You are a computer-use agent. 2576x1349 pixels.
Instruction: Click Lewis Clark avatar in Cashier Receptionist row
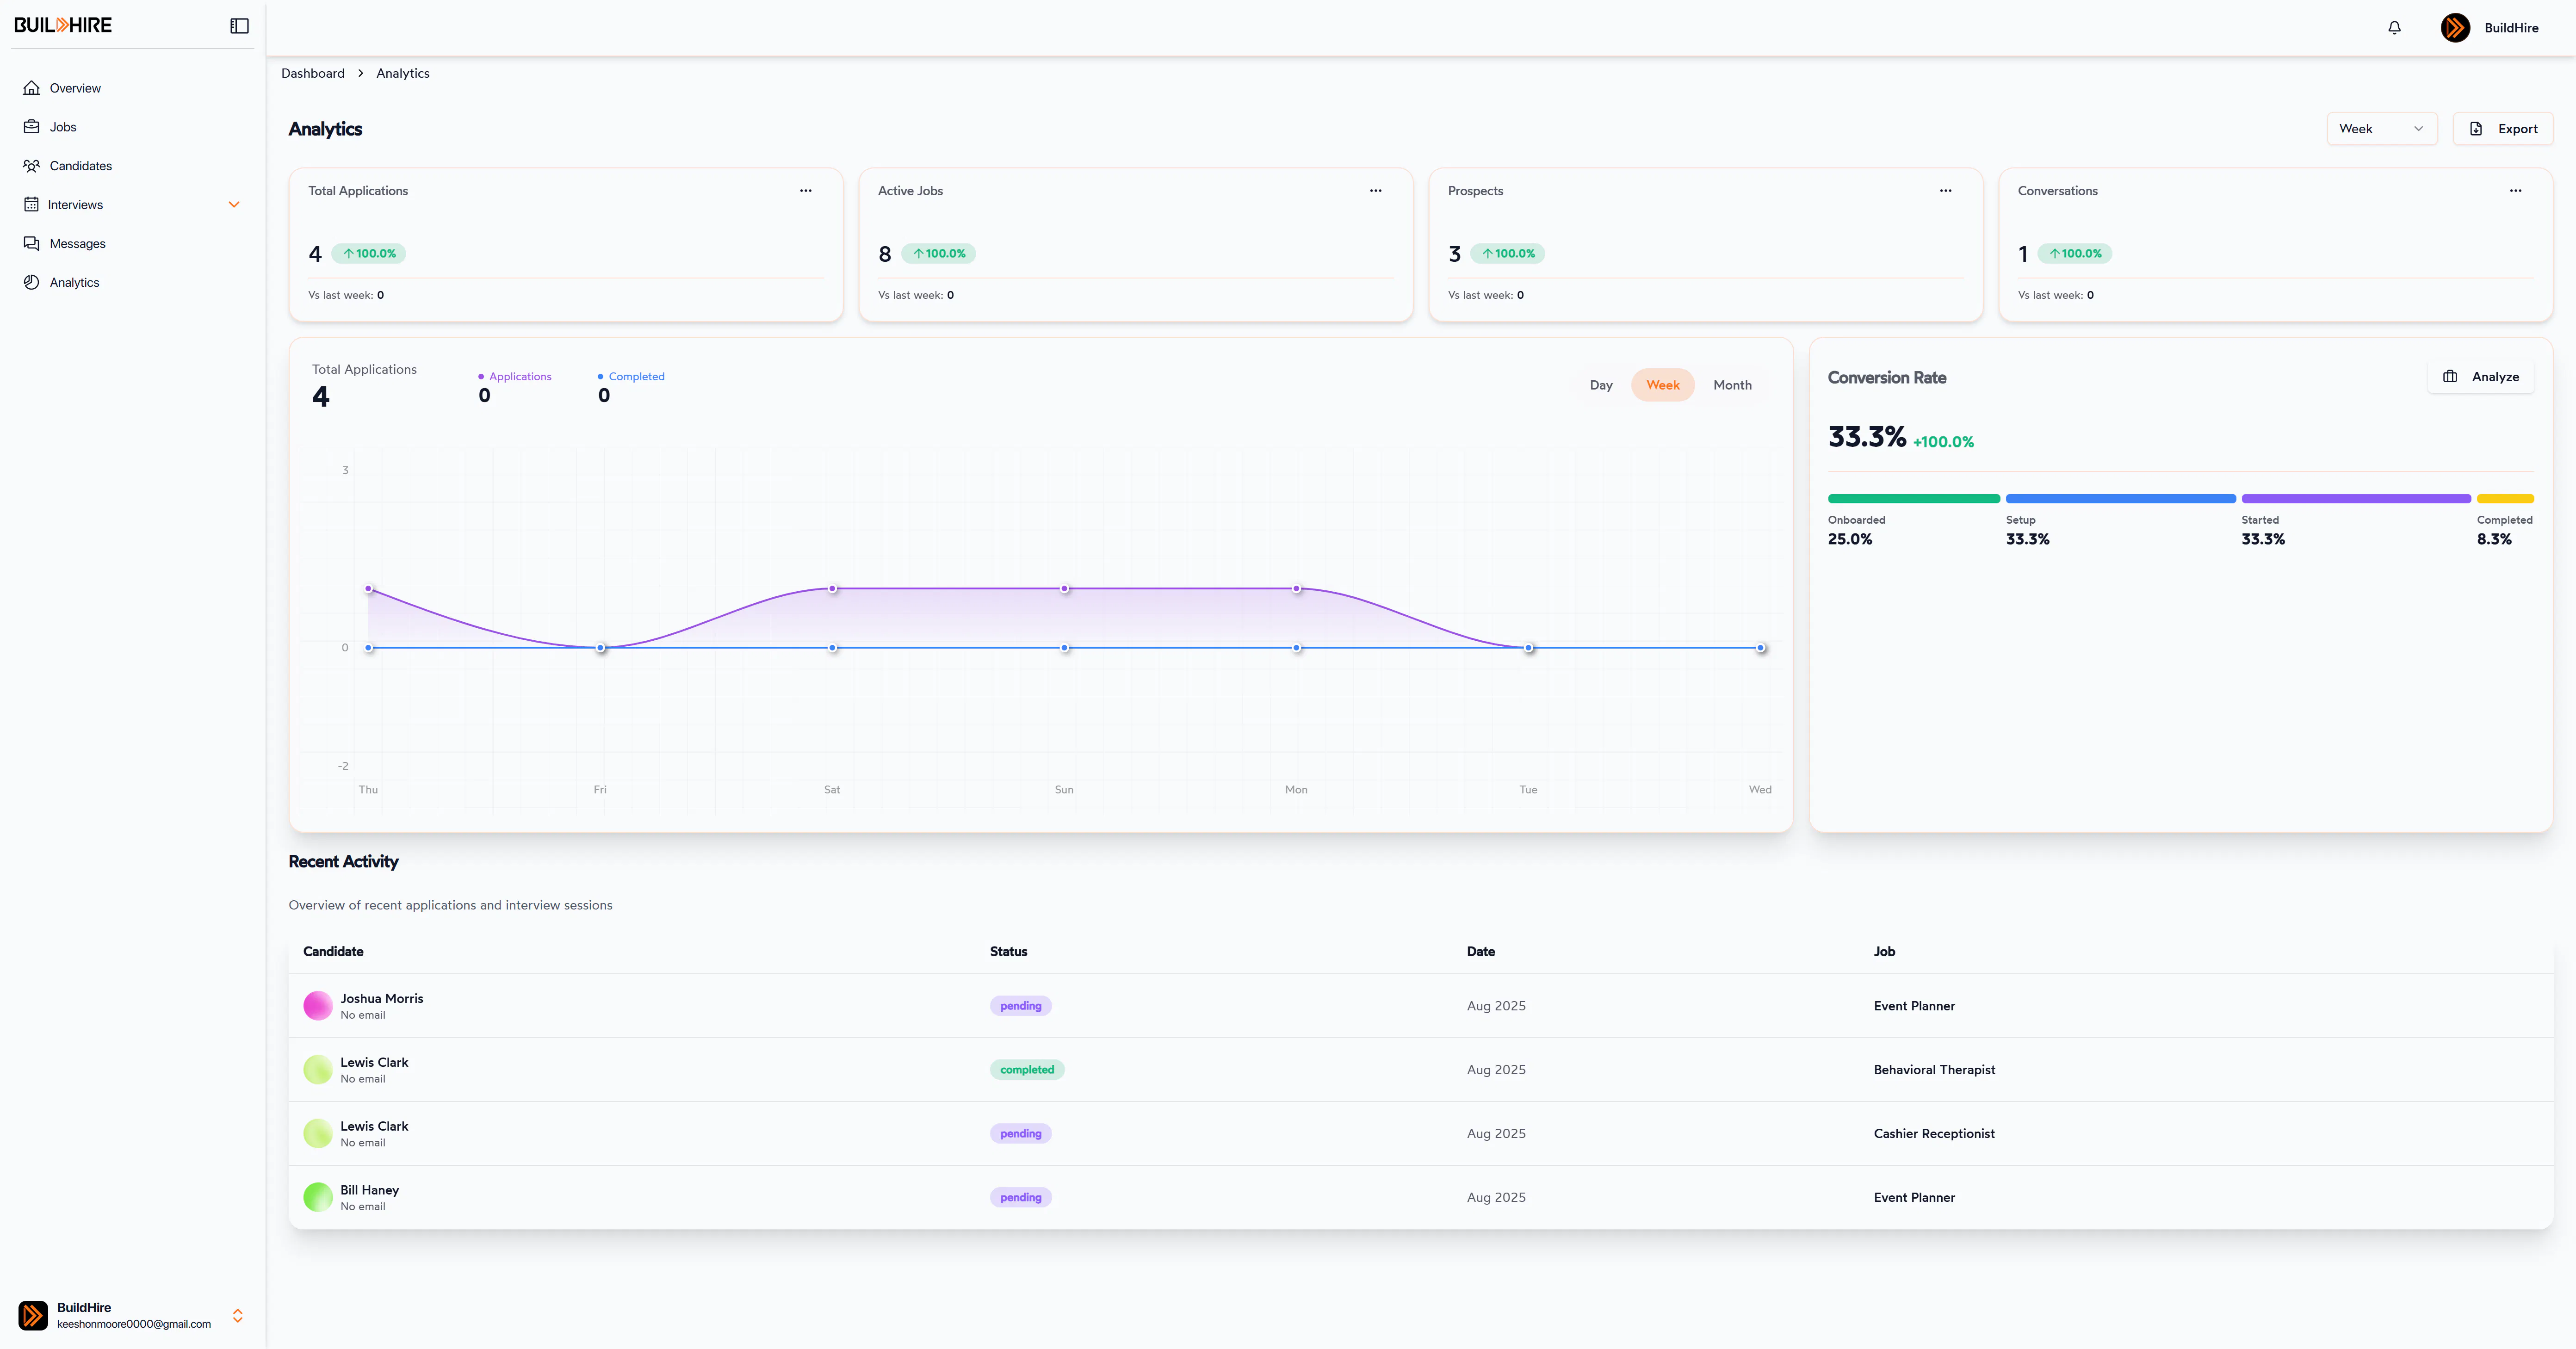pyautogui.click(x=318, y=1133)
